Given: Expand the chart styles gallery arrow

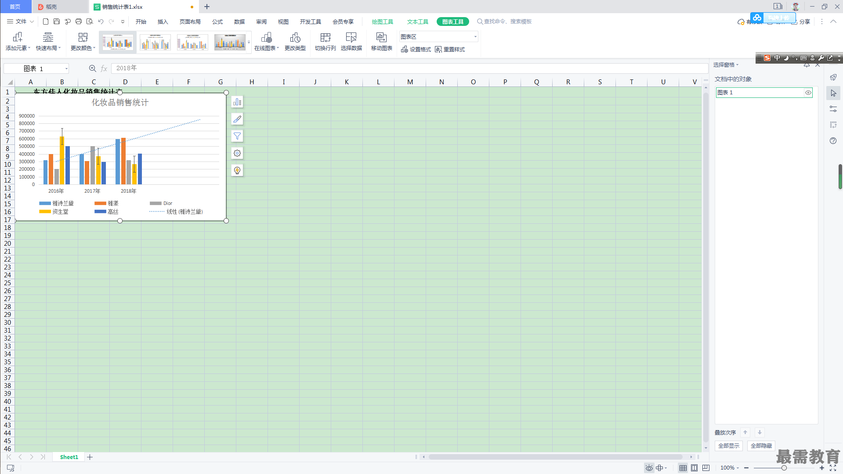Looking at the screenshot, I should click(249, 43).
